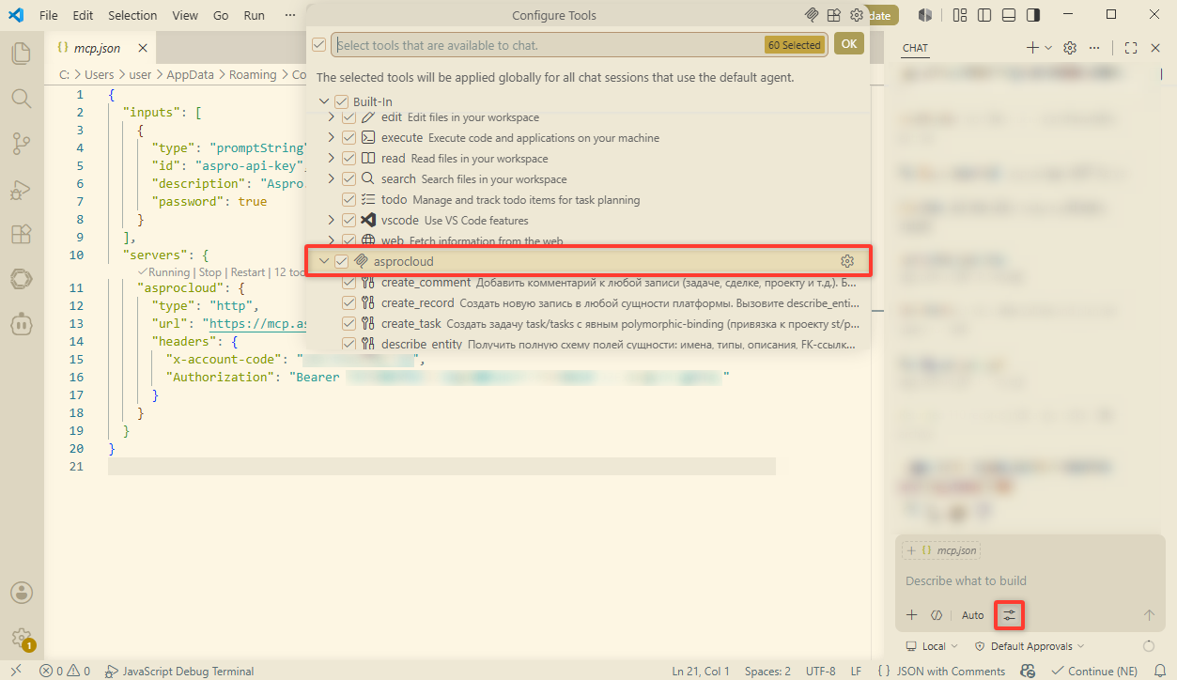
Task: Open the Selection menu
Action: coord(132,15)
